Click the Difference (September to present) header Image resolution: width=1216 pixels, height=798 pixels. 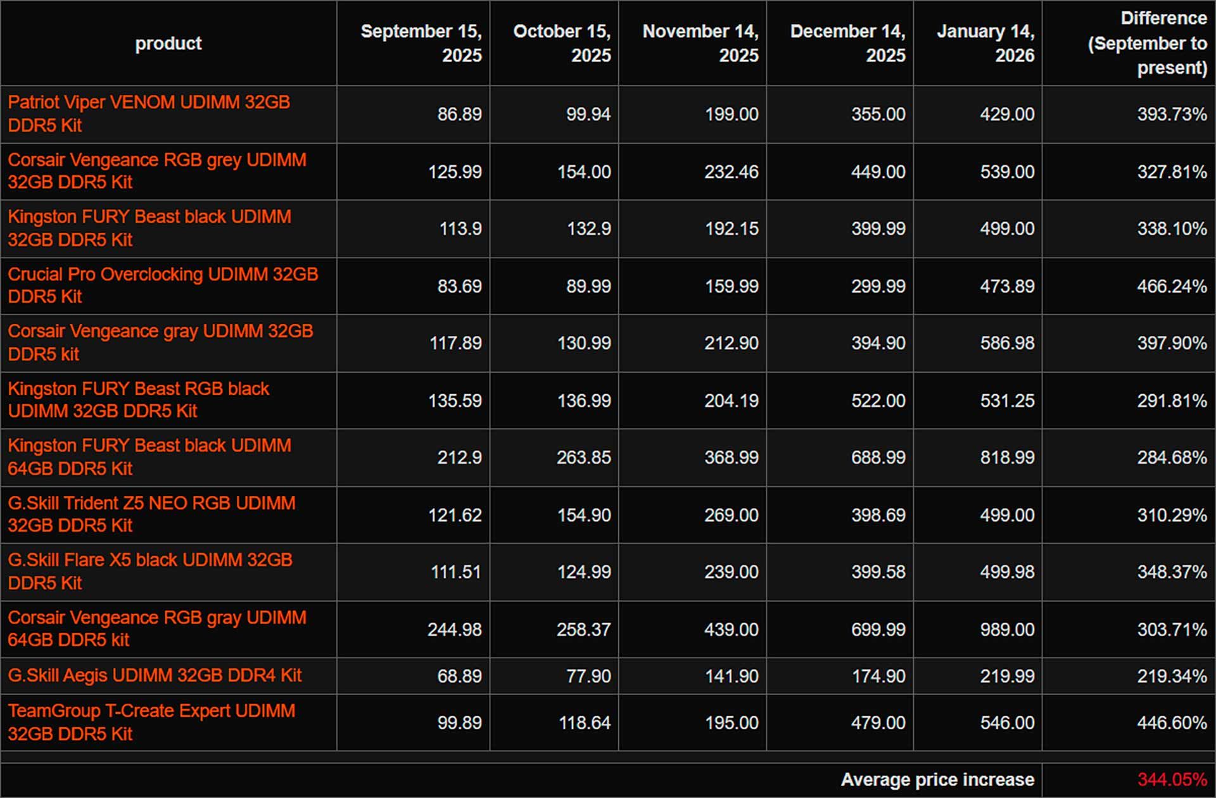tap(1146, 43)
